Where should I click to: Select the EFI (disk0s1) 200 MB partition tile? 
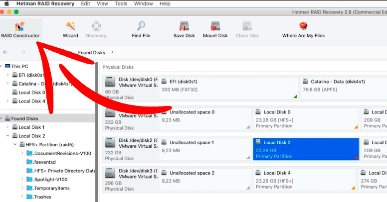click(228, 88)
